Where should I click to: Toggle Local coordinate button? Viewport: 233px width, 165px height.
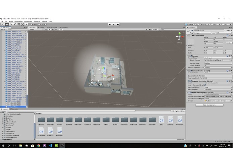click(x=43, y=24)
